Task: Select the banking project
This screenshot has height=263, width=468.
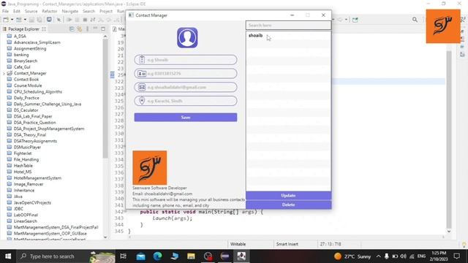Action: pyautogui.click(x=21, y=55)
